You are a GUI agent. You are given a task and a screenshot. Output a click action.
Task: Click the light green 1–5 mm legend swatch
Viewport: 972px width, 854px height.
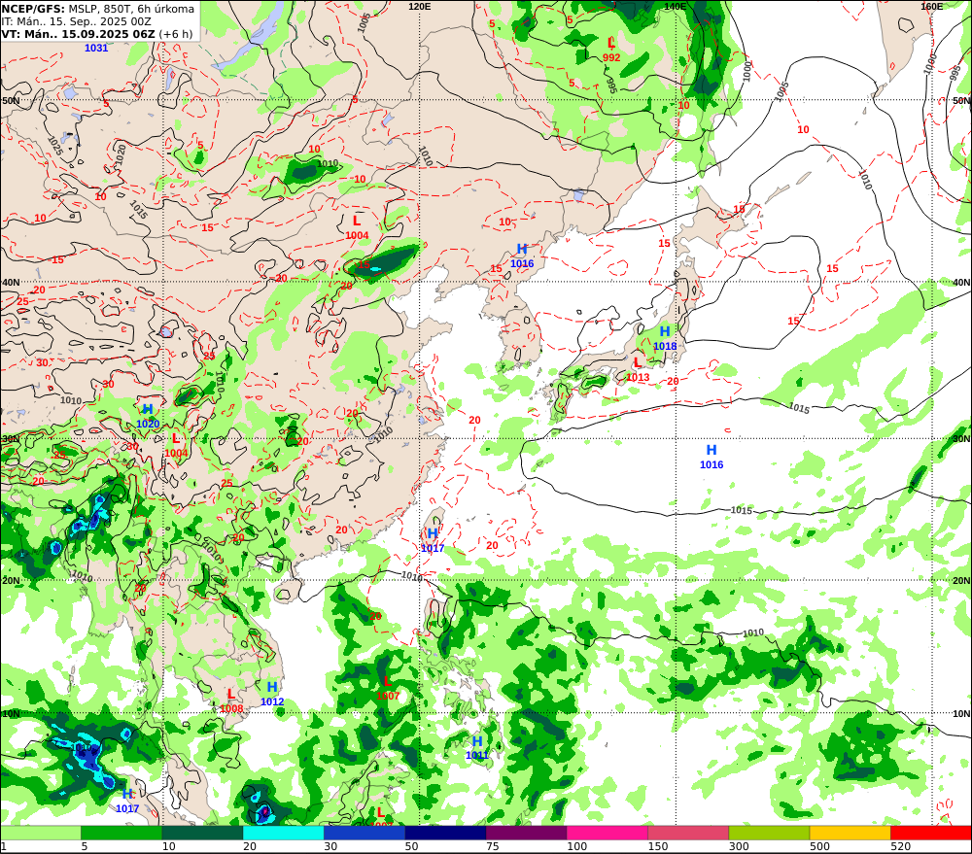41,833
